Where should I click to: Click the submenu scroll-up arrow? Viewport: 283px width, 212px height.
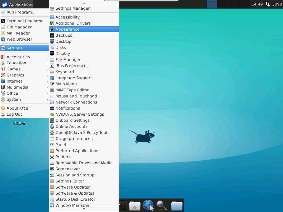[84, 3]
